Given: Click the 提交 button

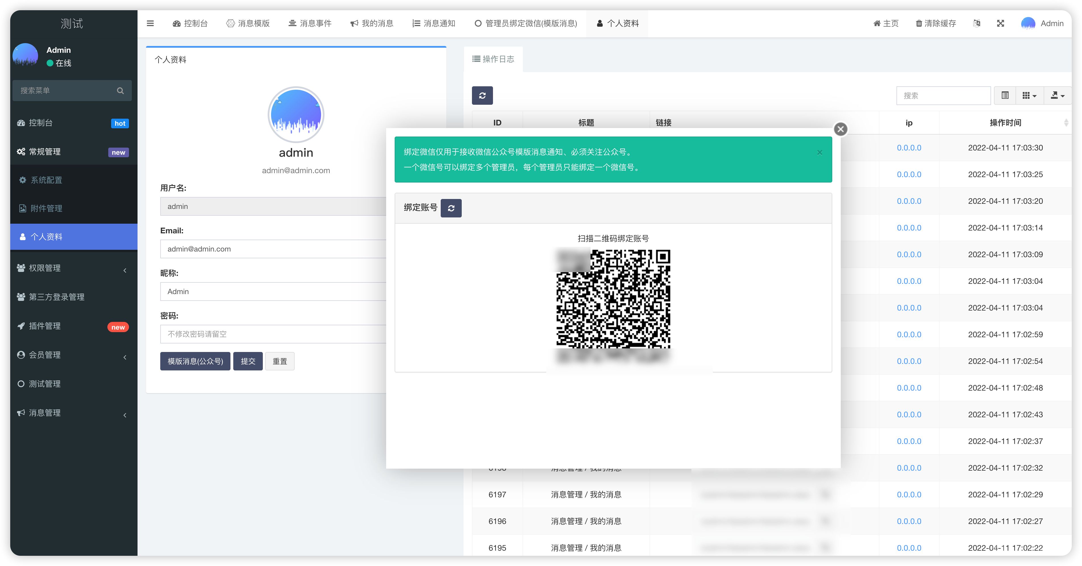Looking at the screenshot, I should [248, 361].
